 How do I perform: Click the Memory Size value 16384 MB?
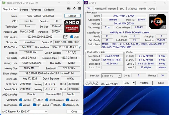[x=29, y=68]
